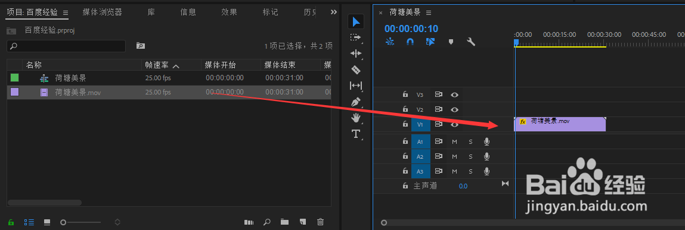The image size is (685, 230).
Task: Select the Slip tool
Action: pos(356,86)
